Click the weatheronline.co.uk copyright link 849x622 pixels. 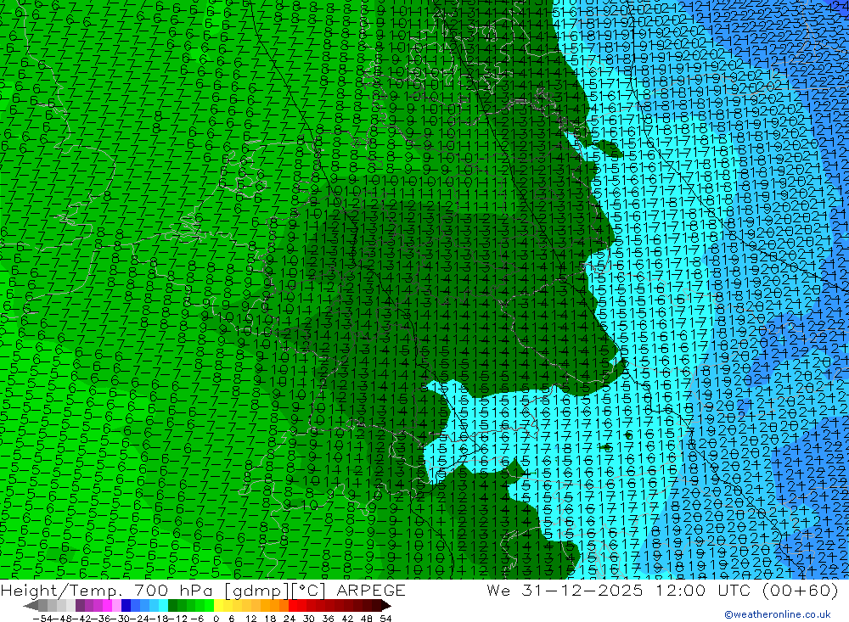[778, 614]
